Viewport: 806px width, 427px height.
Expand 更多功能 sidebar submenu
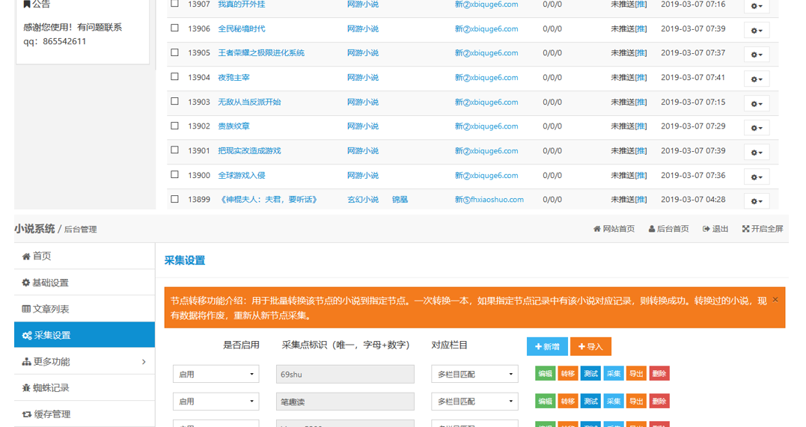[84, 362]
